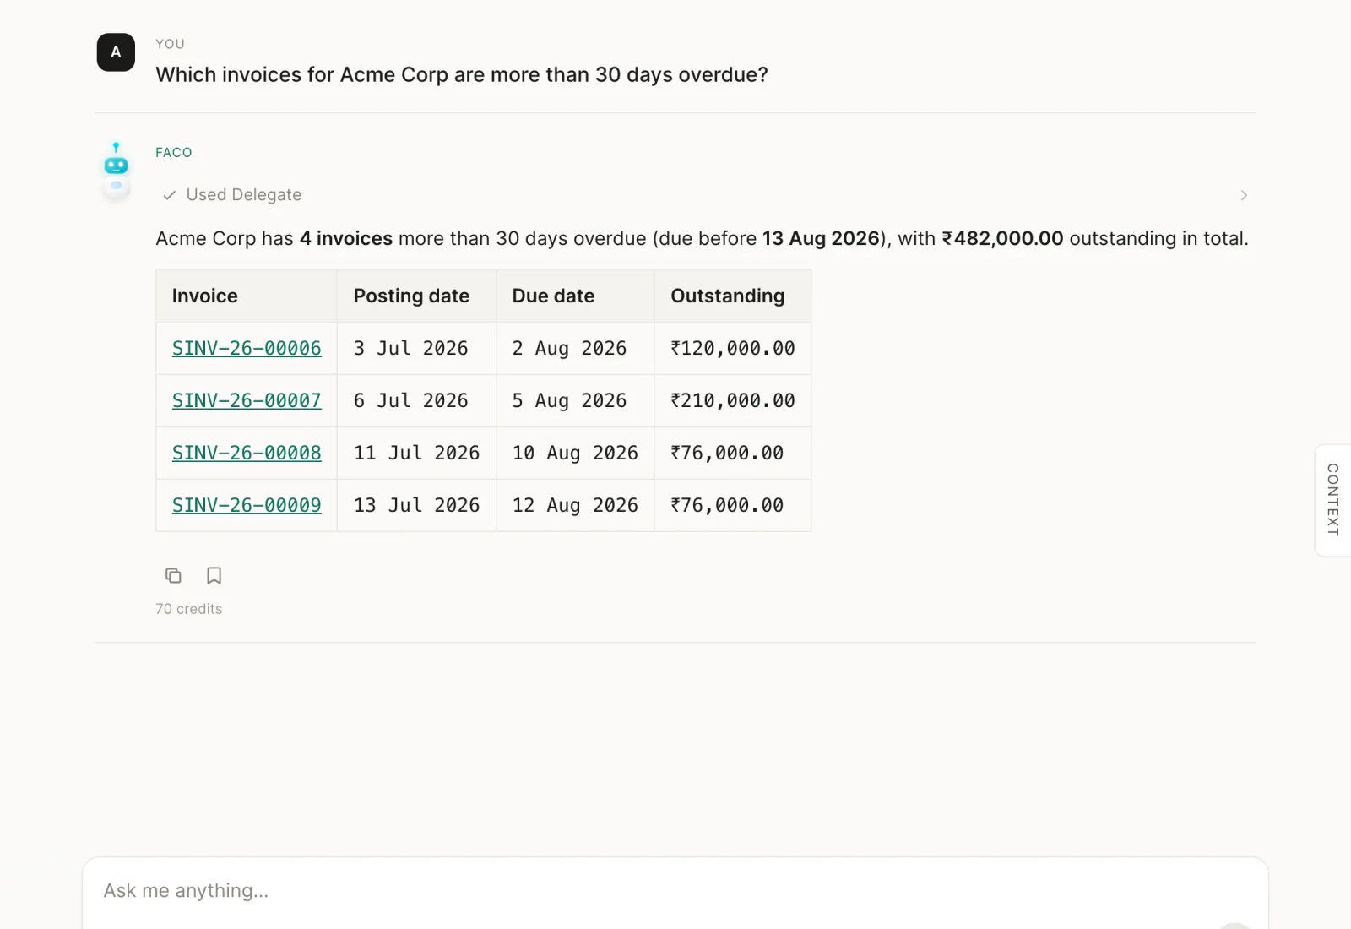Select due date 10 Aug 2026
1351x929 pixels.
click(575, 453)
